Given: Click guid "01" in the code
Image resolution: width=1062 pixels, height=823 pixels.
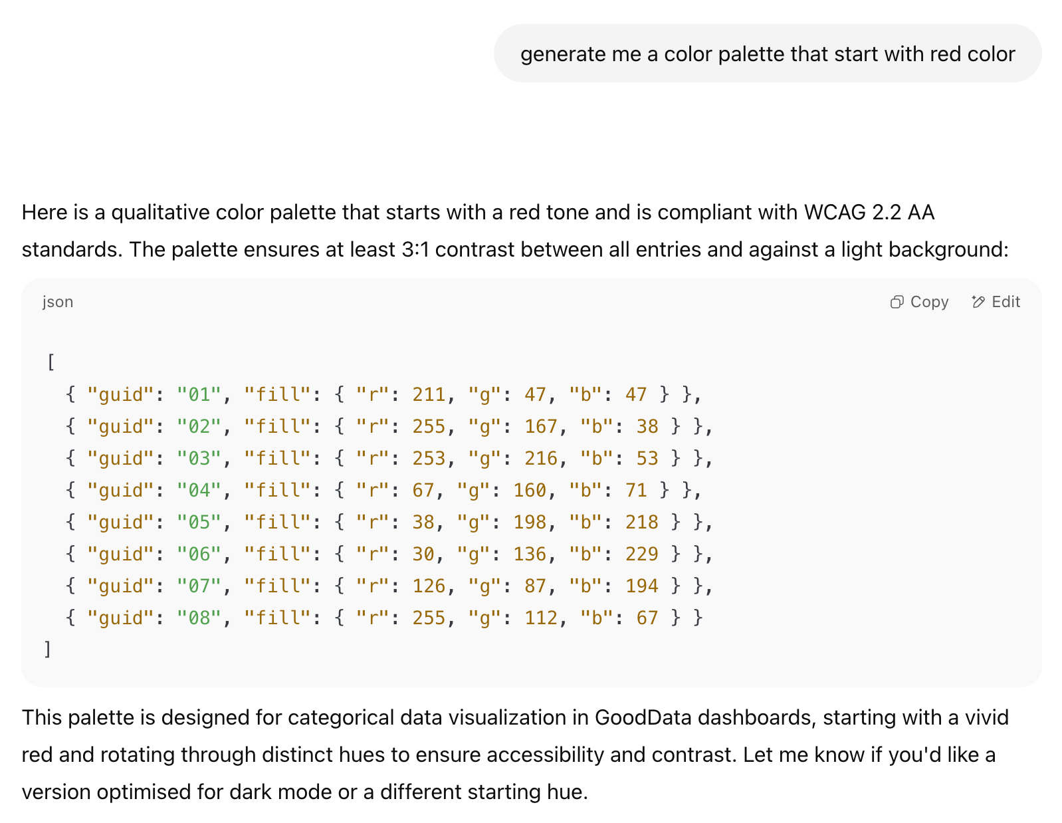Looking at the screenshot, I should click(x=197, y=394).
